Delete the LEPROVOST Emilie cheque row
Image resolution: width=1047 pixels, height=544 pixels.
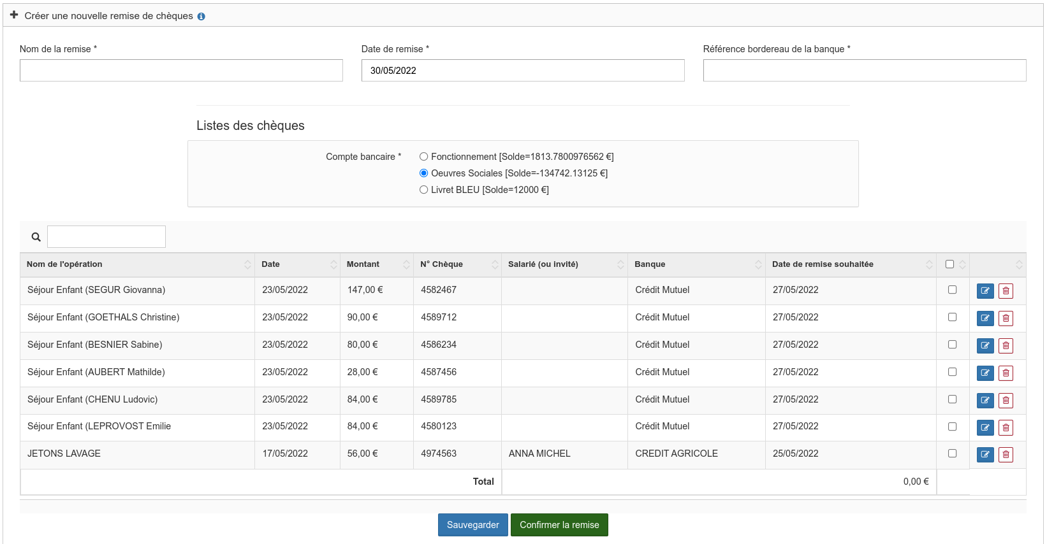click(x=1006, y=427)
